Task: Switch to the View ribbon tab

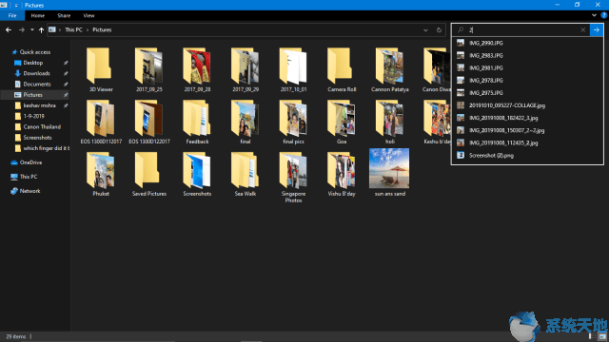Action: point(88,15)
